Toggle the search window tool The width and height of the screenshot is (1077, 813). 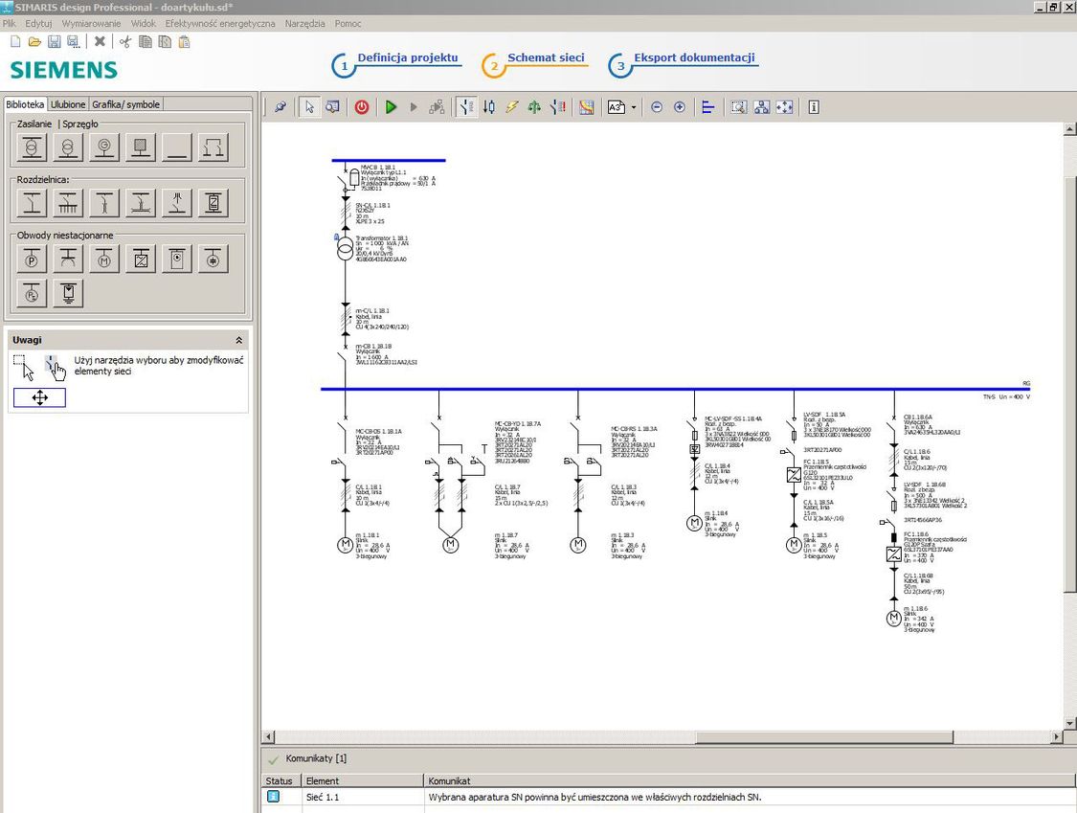coord(332,107)
